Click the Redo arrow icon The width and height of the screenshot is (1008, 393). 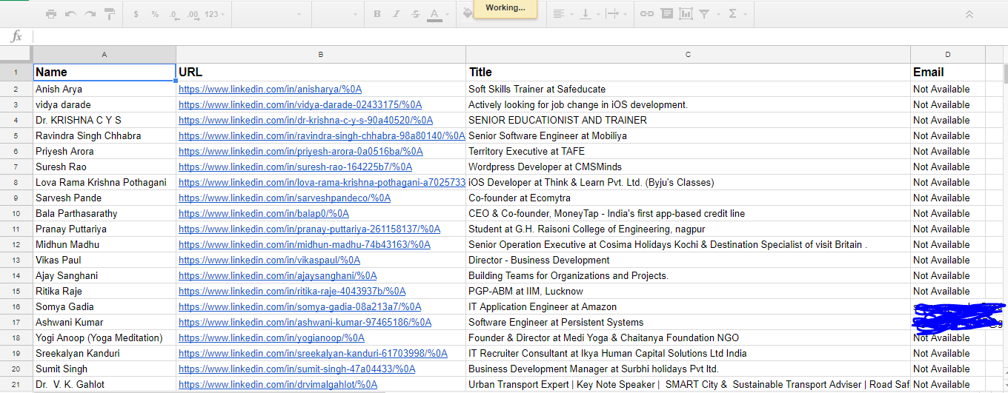pyautogui.click(x=90, y=14)
